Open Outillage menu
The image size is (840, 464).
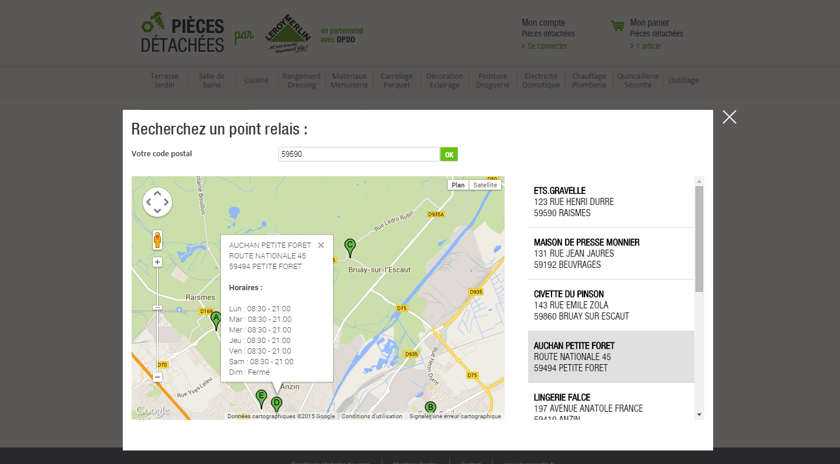point(684,80)
